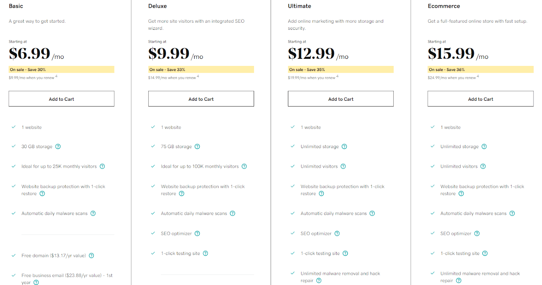Click the Save 33% sale banner
This screenshot has height=285, width=542.
pos(201,69)
